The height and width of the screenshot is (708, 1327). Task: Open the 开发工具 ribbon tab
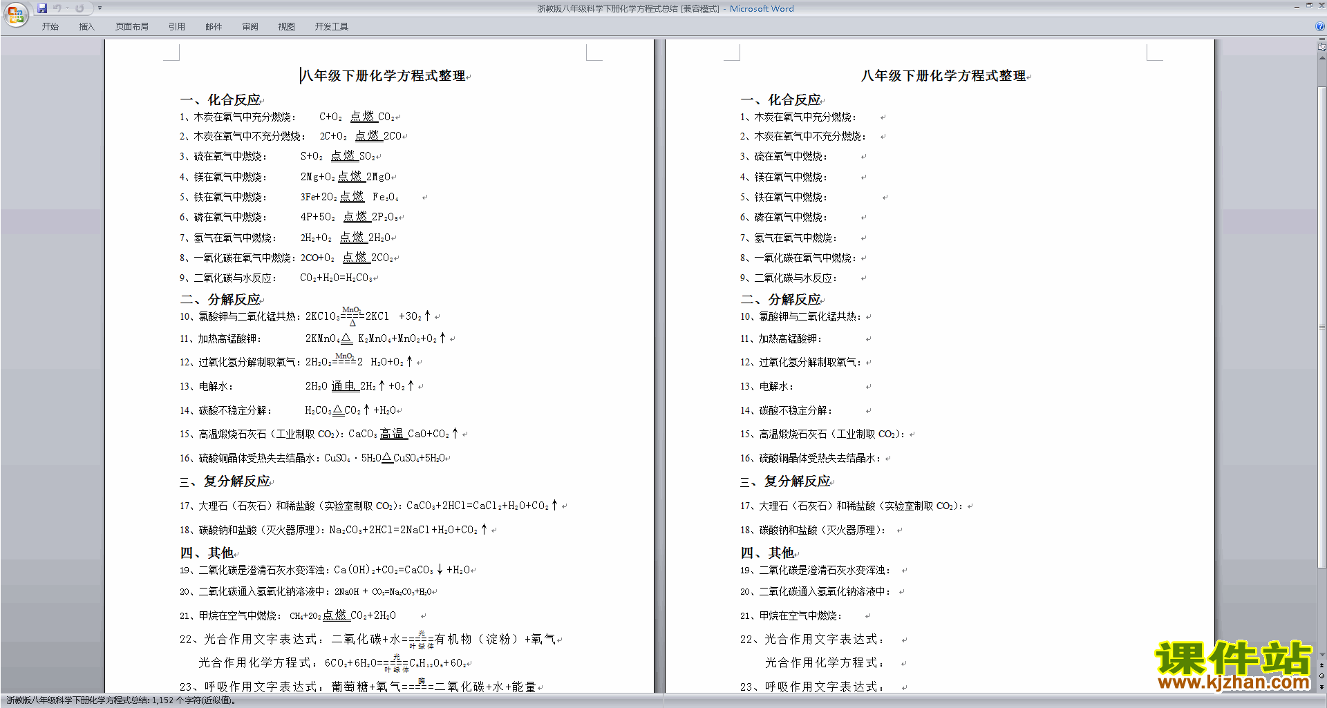331,27
